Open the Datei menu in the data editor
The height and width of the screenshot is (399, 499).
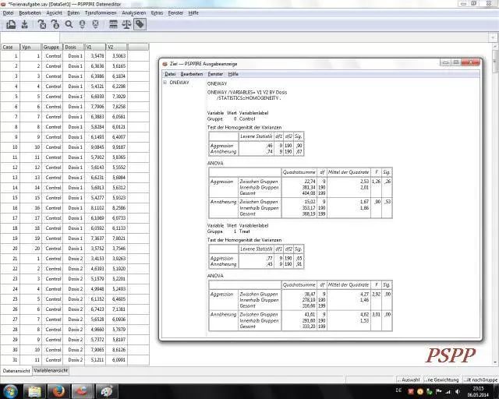9,13
